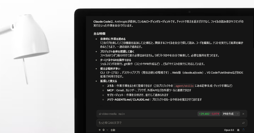Viewport: 254px width, 133px height.
Task: Open the Opus 5.5 model selector
Action: (x=229, y=130)
